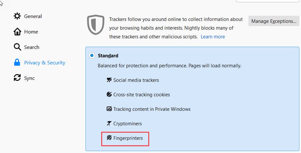Click the crossed-out Tracking content icon
The width and height of the screenshot is (301, 153).
109,109
